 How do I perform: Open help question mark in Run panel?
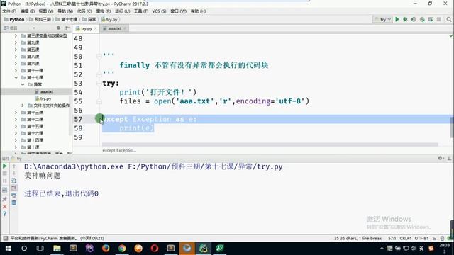(x=5, y=214)
